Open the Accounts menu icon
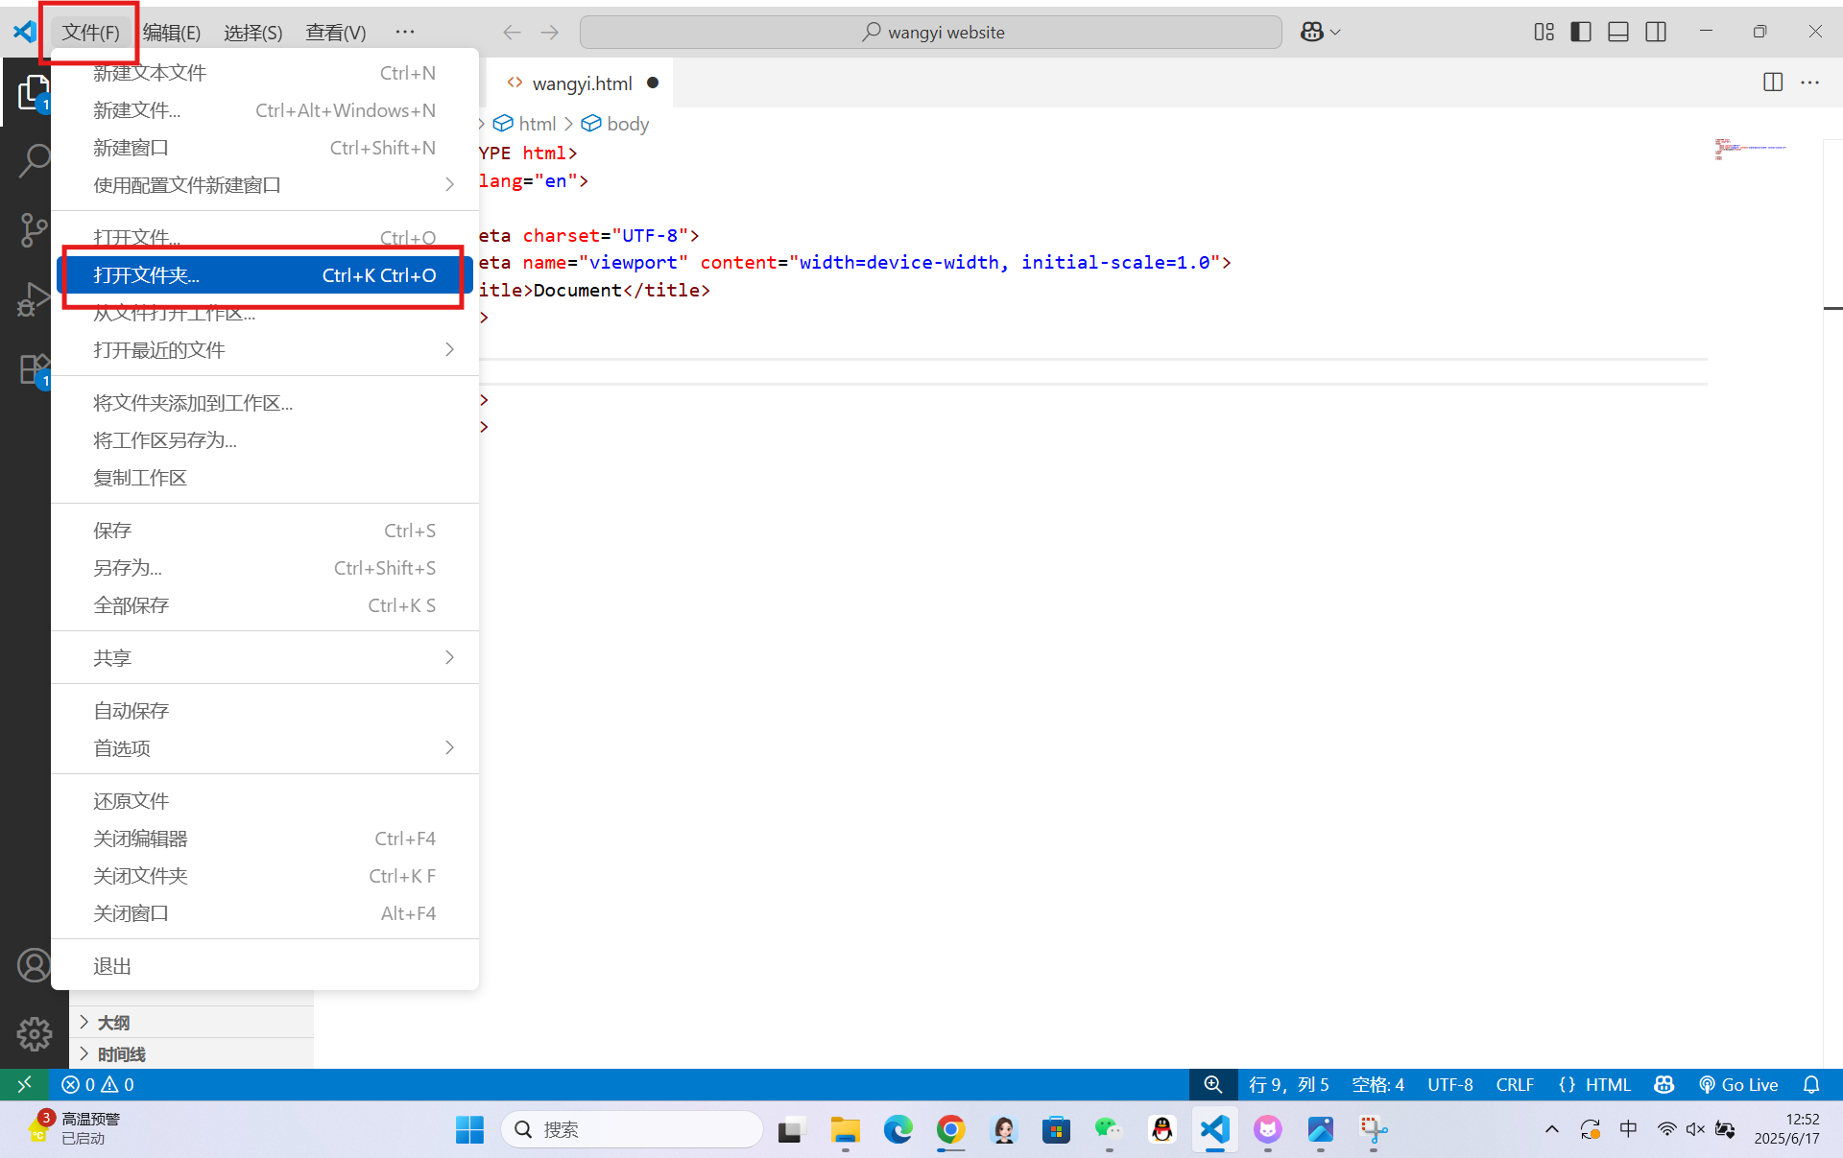The height and width of the screenshot is (1158, 1843). coord(34,965)
